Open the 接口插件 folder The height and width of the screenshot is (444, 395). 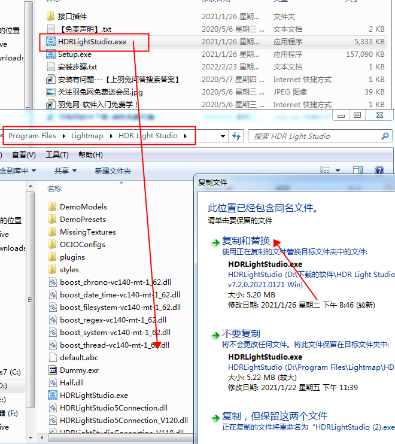coord(72,16)
